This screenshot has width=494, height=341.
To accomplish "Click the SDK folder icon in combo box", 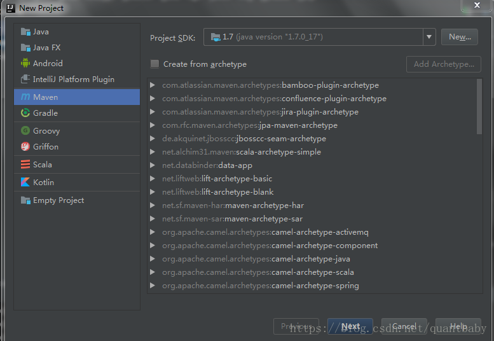I will click(x=216, y=37).
